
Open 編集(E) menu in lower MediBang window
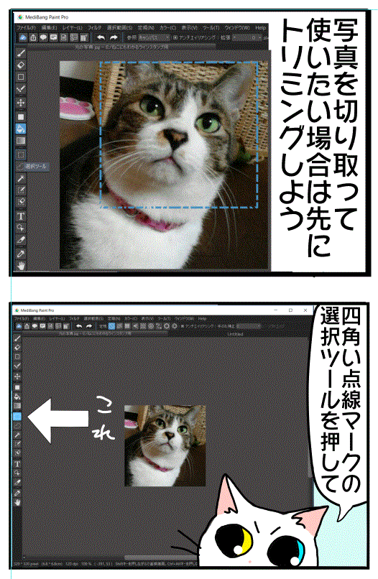[39, 318]
